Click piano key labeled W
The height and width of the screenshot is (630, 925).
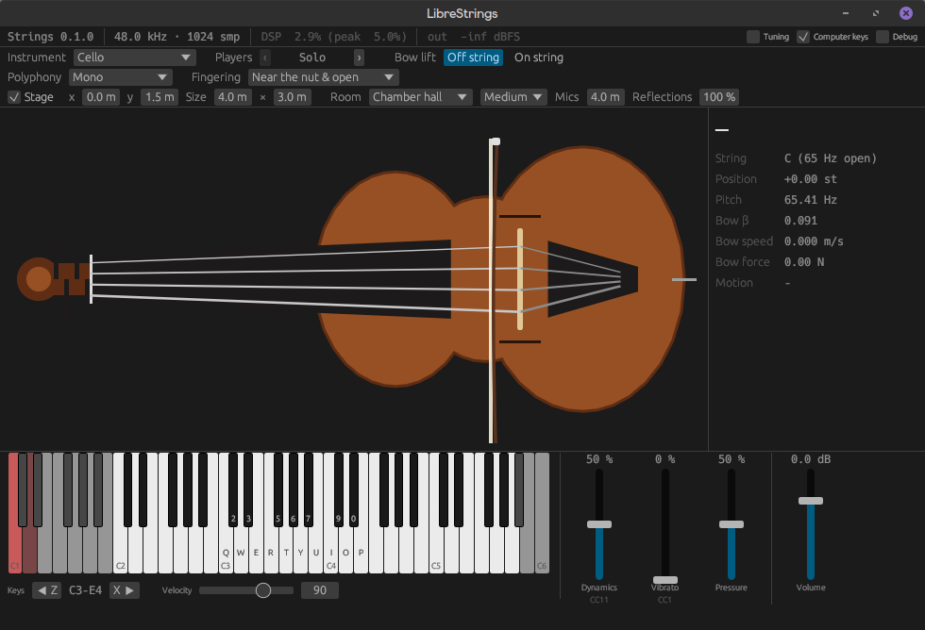(241, 554)
